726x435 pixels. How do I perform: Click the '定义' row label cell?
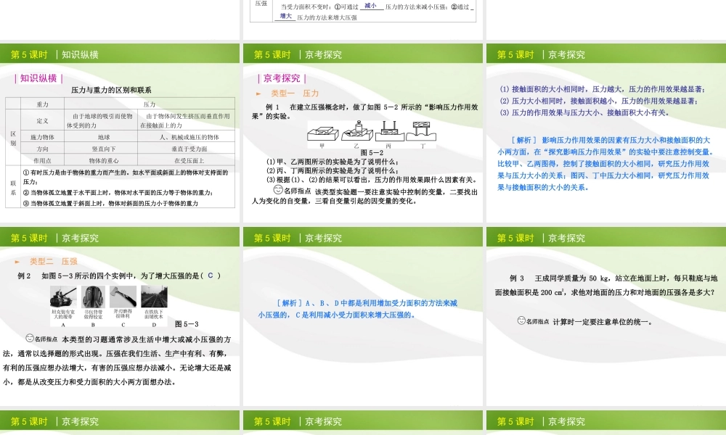tap(43, 120)
